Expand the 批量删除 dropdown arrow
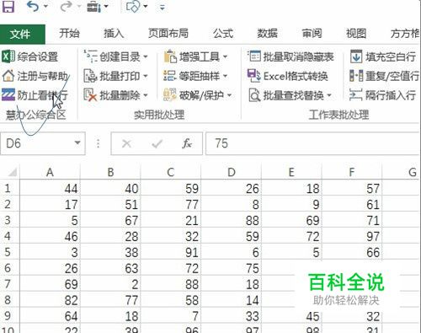Image resolution: width=421 pixels, height=333 pixels. [x=146, y=95]
